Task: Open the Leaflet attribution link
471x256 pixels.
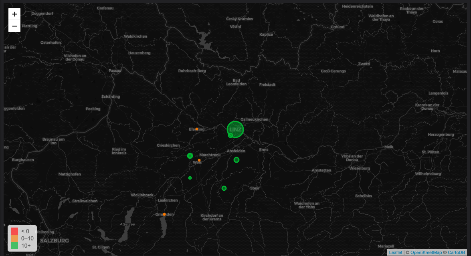Action: 396,252
